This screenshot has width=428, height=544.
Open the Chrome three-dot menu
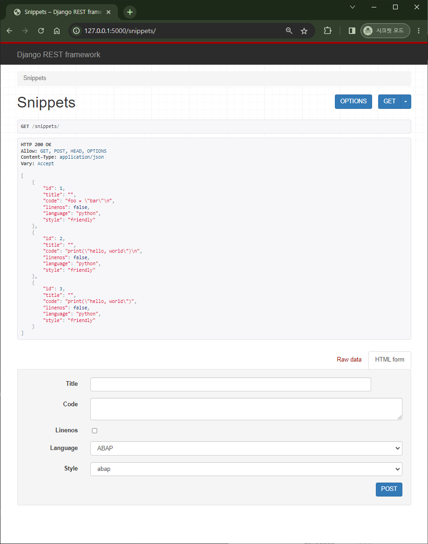point(419,31)
